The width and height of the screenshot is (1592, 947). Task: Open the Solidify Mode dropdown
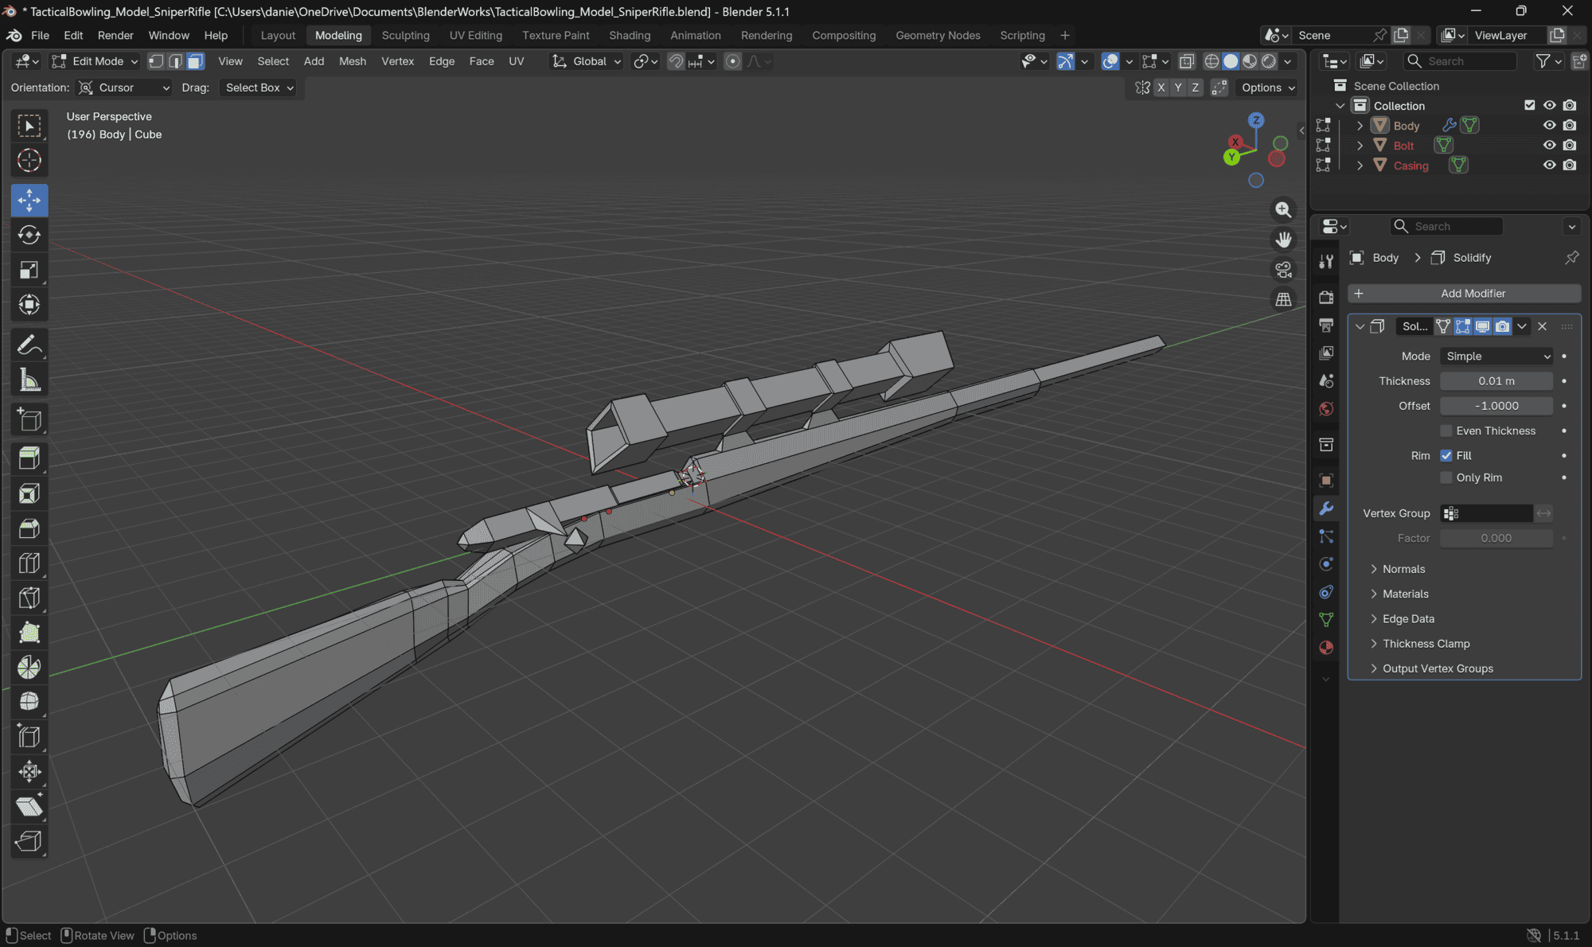click(x=1496, y=357)
